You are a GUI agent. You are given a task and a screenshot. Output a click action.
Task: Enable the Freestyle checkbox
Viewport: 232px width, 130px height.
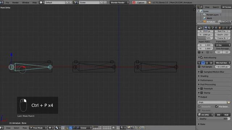[x=202, y=88]
